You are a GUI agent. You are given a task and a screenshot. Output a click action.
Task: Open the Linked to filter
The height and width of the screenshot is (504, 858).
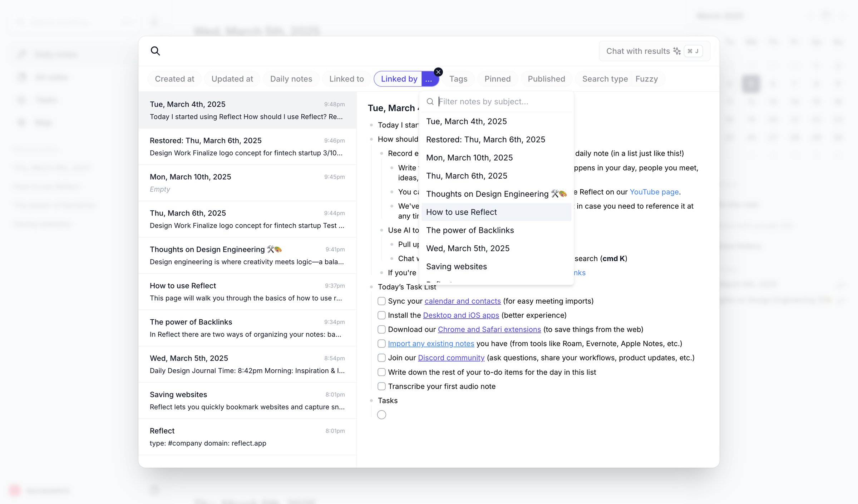click(346, 79)
